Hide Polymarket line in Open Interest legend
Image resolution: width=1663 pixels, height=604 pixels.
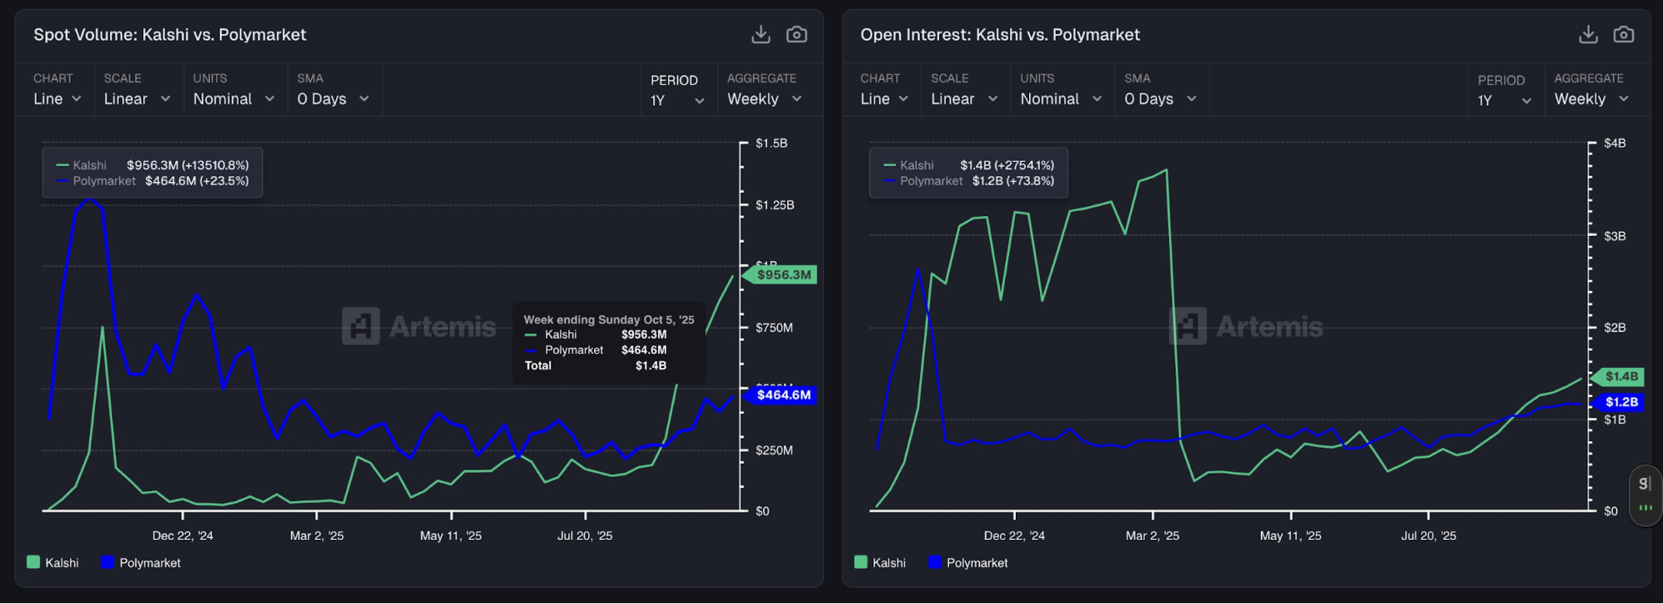(x=968, y=562)
